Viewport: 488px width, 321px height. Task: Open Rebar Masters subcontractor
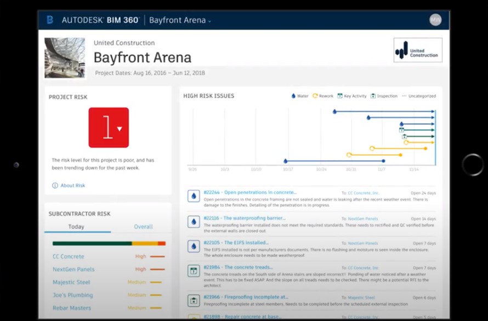tap(72, 308)
